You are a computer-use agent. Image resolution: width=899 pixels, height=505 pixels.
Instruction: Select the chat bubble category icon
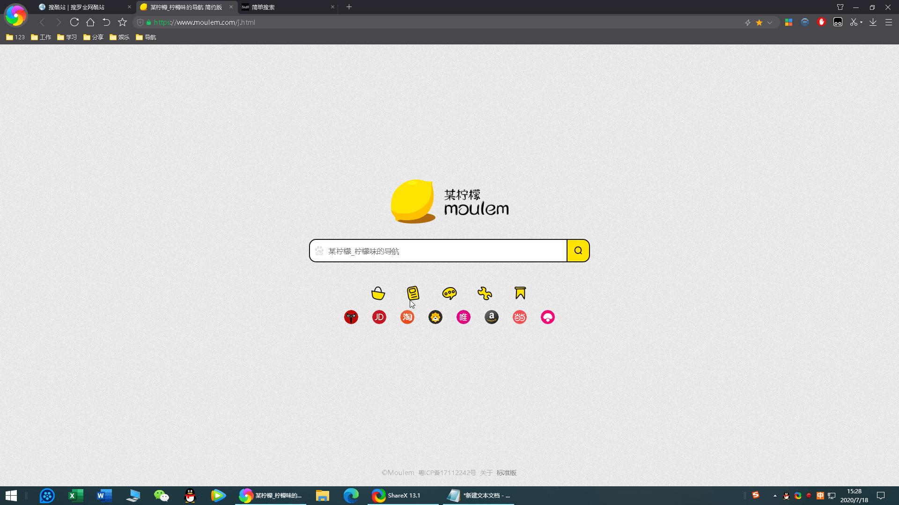point(449,293)
